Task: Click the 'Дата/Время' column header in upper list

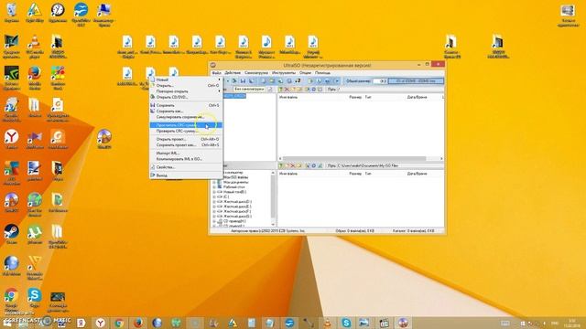Action: (x=417, y=98)
